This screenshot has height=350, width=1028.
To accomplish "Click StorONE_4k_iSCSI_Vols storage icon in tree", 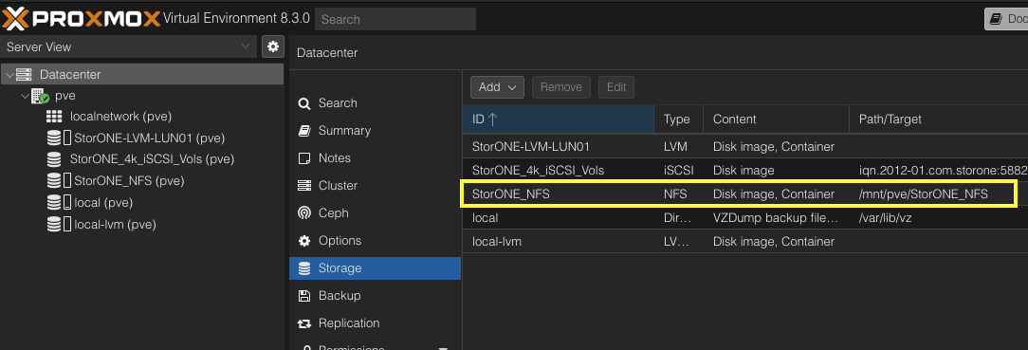I will click(x=54, y=159).
